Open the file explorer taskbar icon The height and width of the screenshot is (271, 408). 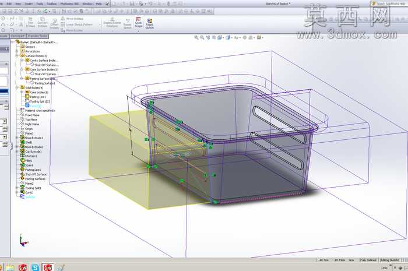click(10, 267)
